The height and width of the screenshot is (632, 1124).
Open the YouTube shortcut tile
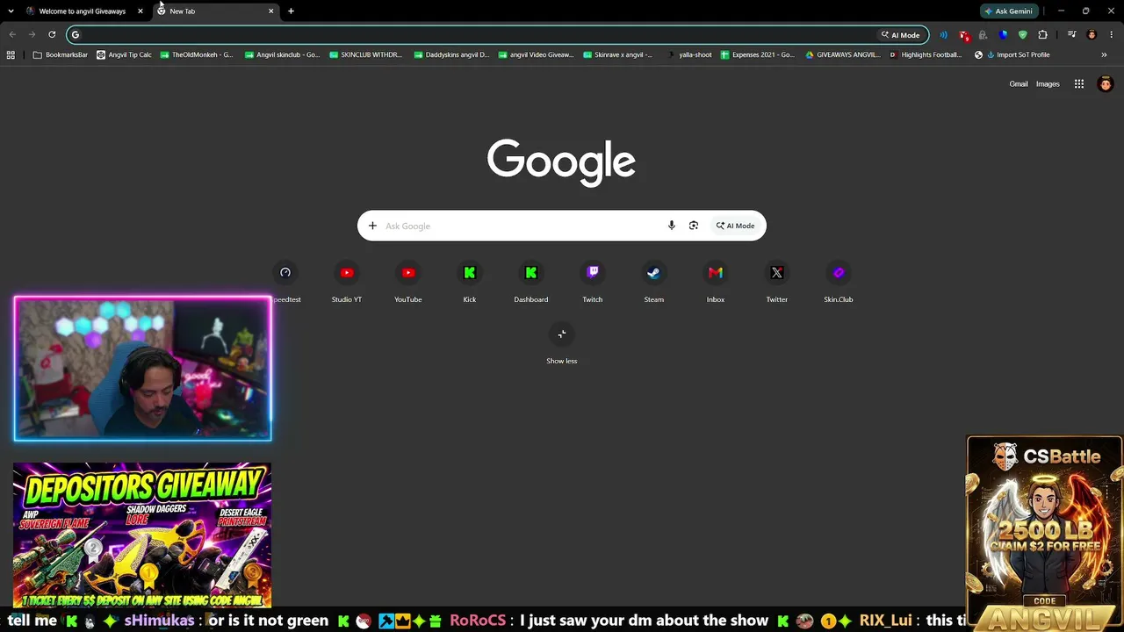click(x=408, y=283)
